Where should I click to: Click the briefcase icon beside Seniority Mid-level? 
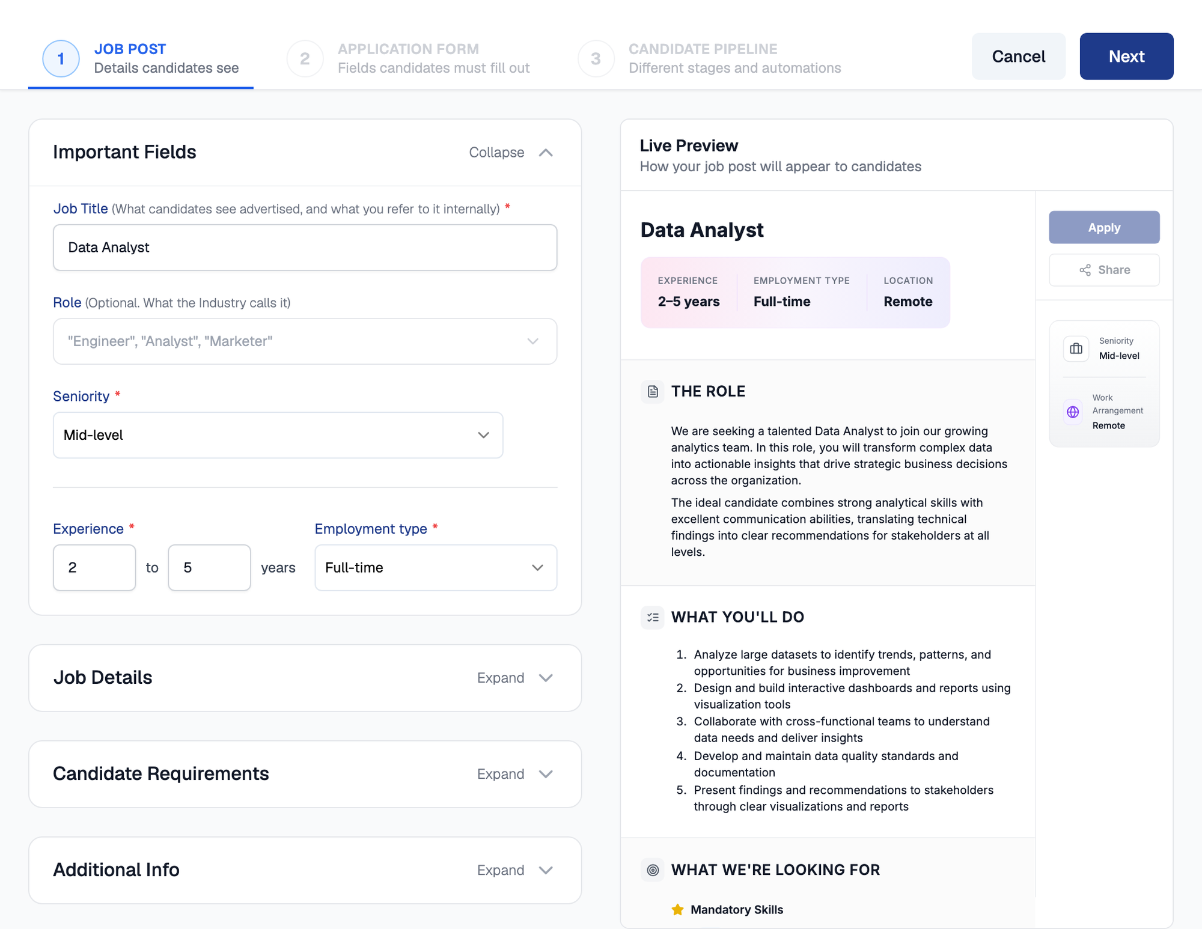(1076, 349)
